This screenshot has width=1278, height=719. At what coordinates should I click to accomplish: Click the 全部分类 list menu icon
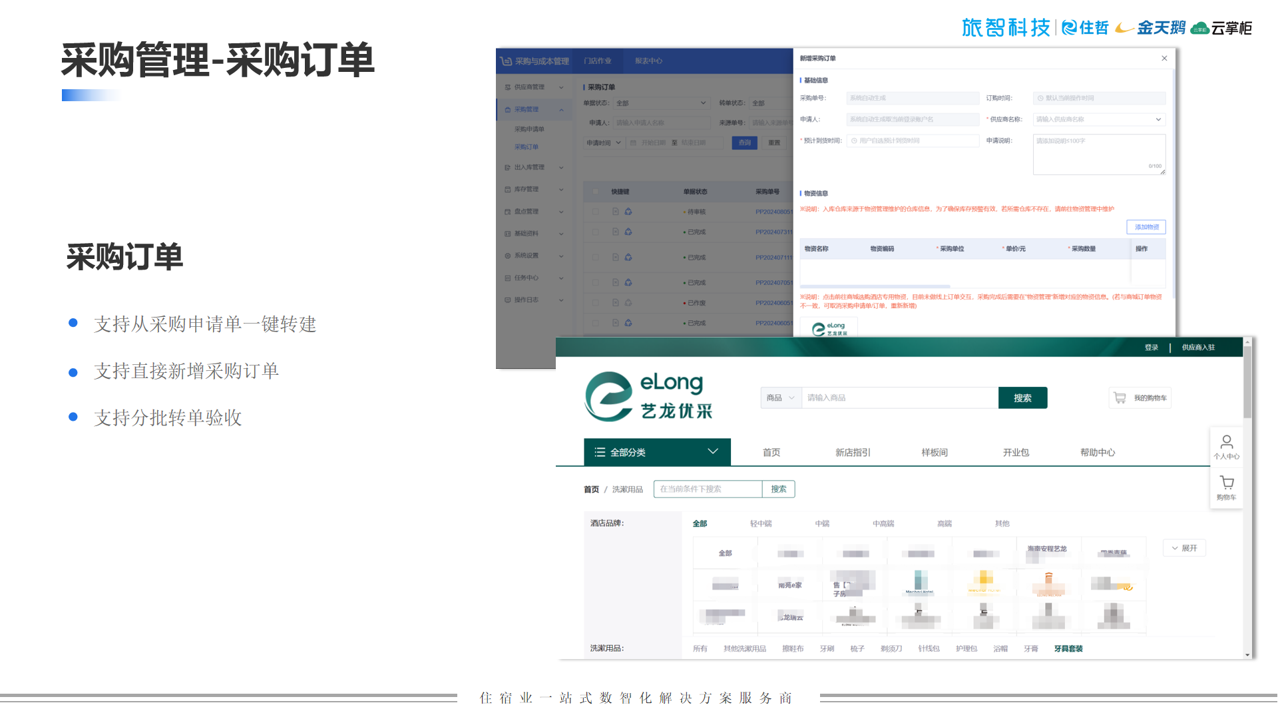(x=600, y=452)
